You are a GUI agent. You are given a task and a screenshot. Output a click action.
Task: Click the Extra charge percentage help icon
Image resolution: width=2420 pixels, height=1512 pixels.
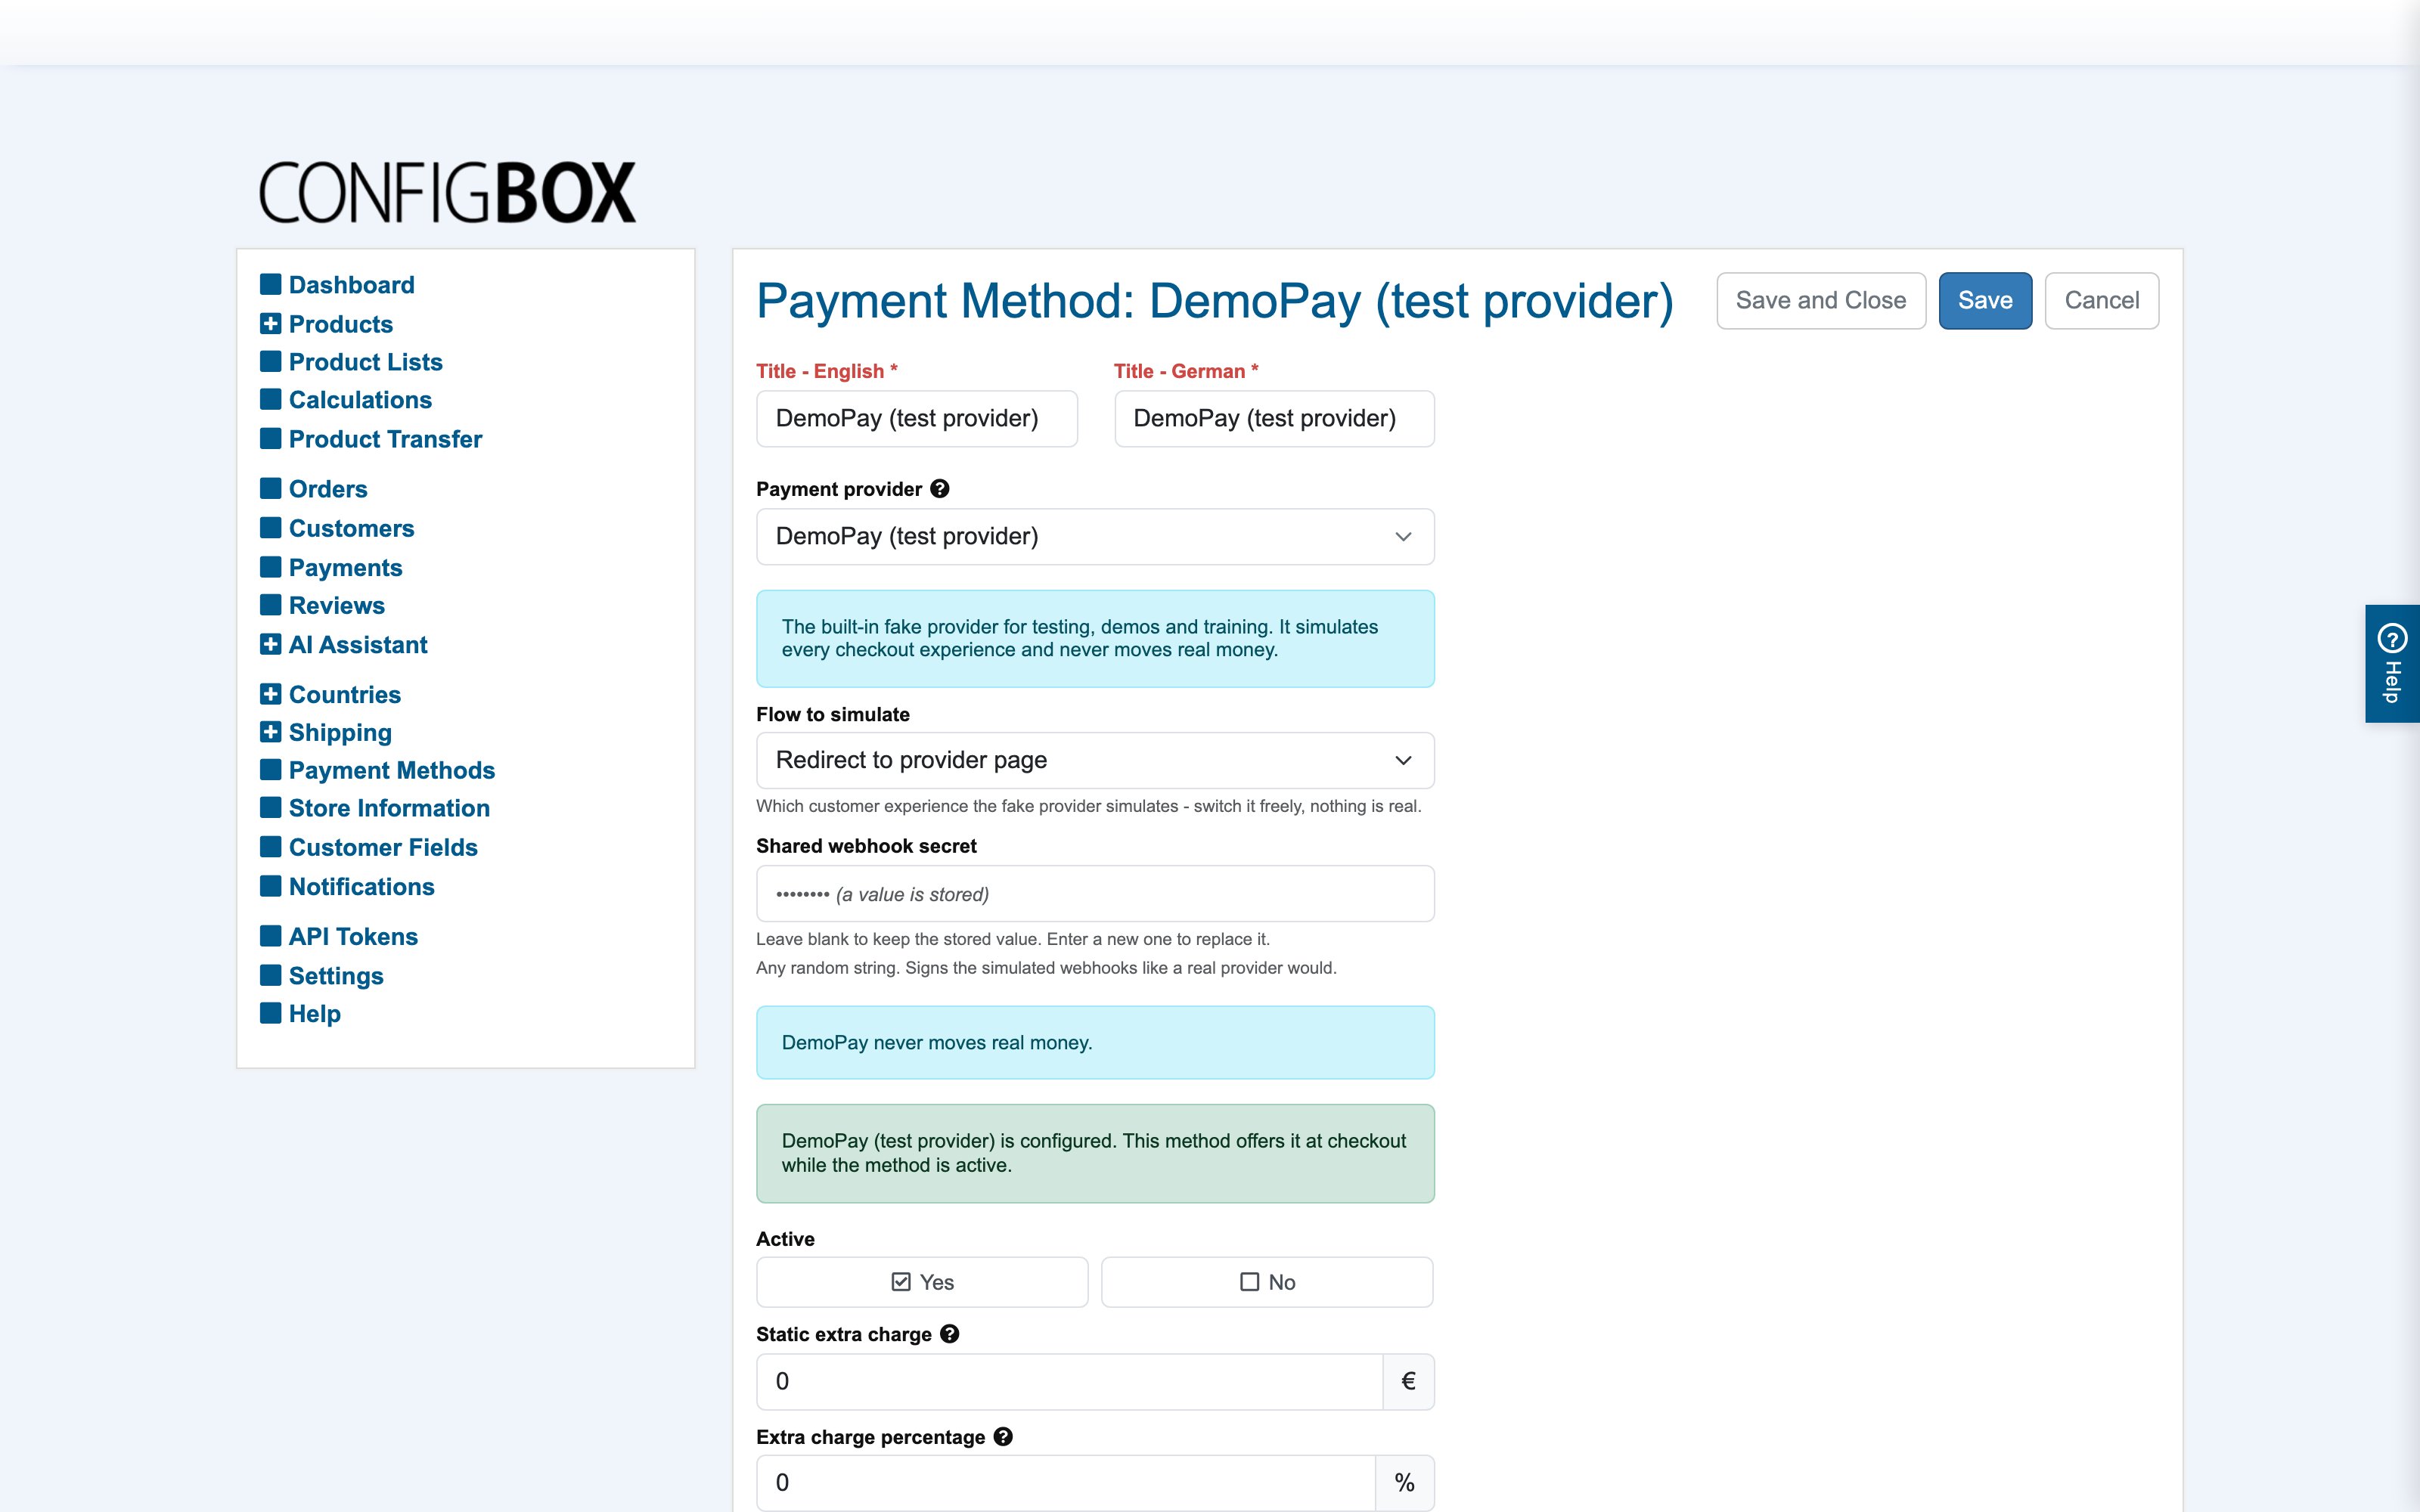coord(1003,1437)
